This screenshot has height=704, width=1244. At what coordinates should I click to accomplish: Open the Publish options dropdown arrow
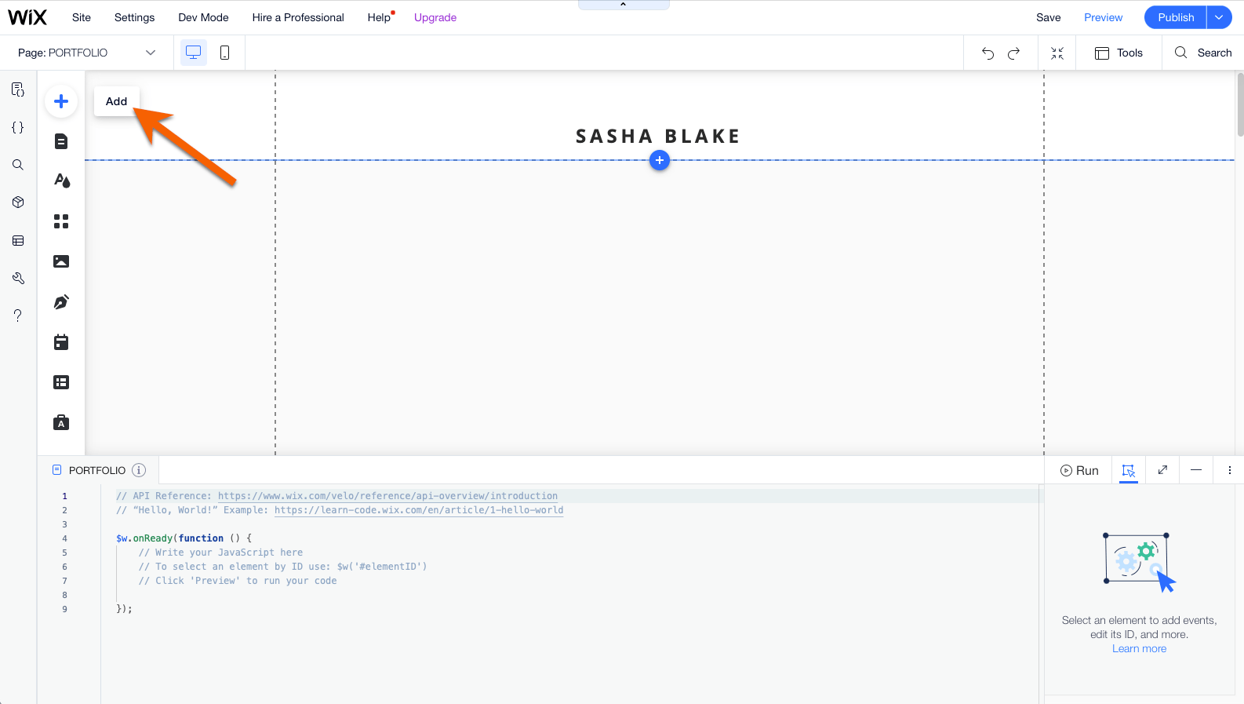[1220, 17]
